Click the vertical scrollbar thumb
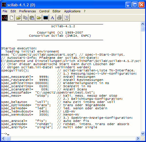The height and width of the screenshot is (142, 146). point(143,29)
